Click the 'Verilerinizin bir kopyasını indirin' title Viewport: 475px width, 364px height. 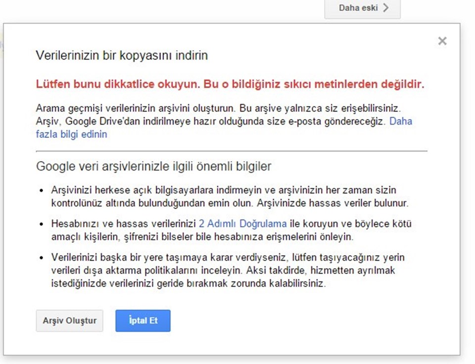(x=122, y=55)
